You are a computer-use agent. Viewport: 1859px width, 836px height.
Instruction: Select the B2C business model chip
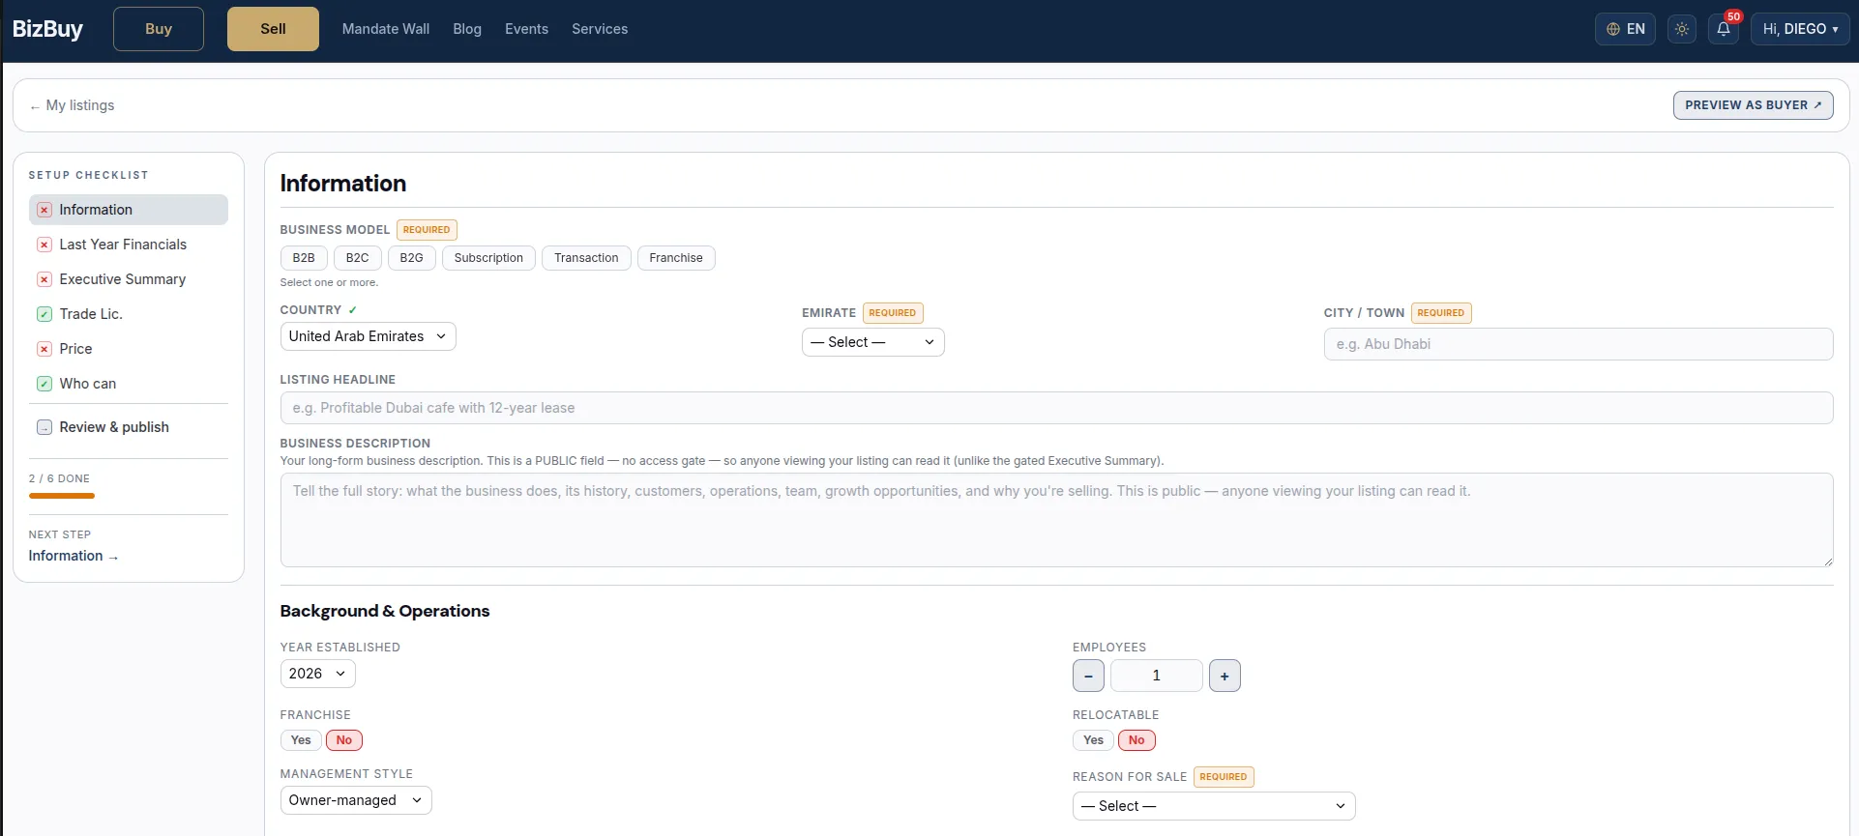357,258
